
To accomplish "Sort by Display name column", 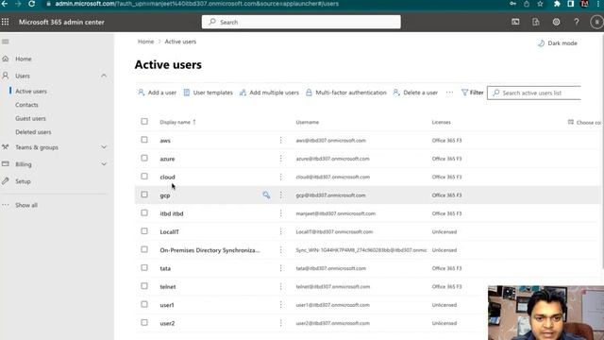I will coord(177,122).
